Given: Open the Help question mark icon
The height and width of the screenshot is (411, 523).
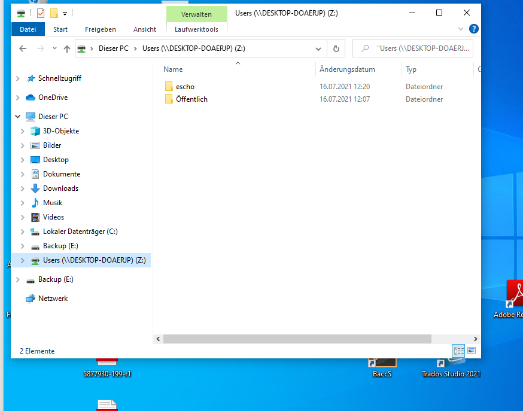Looking at the screenshot, I should (473, 29).
